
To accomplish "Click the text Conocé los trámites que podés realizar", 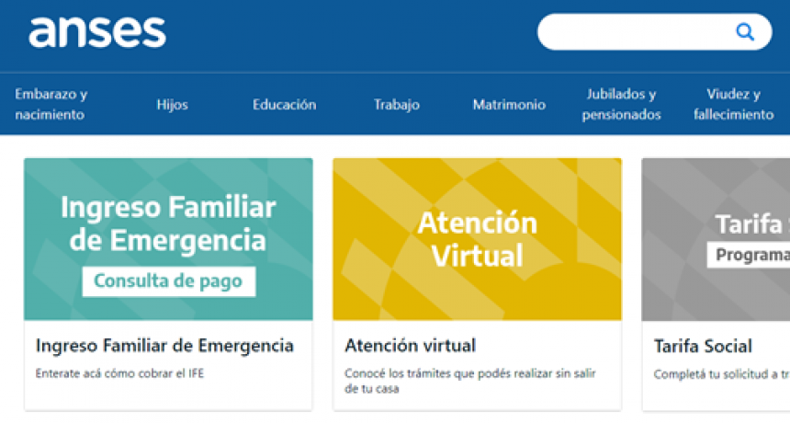I will [x=448, y=373].
